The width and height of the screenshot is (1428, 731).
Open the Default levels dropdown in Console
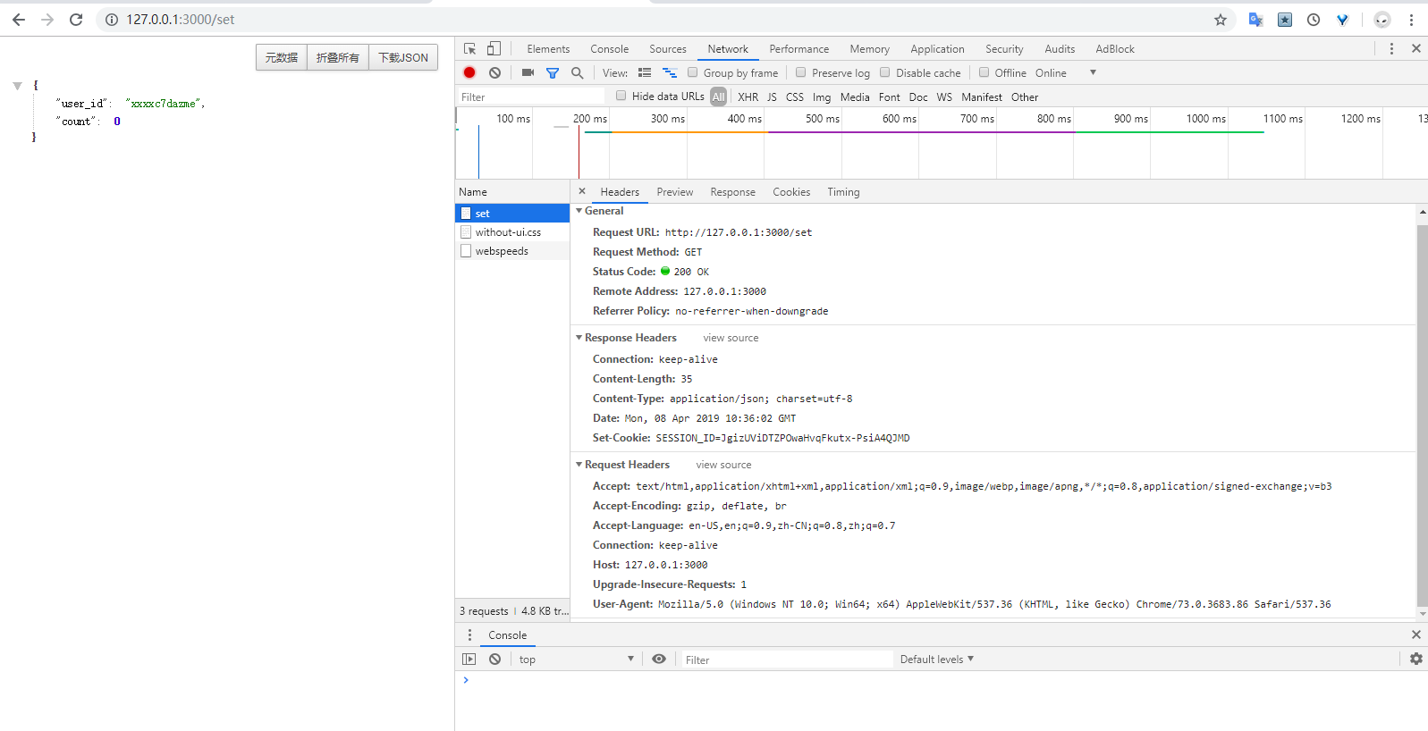936,660
